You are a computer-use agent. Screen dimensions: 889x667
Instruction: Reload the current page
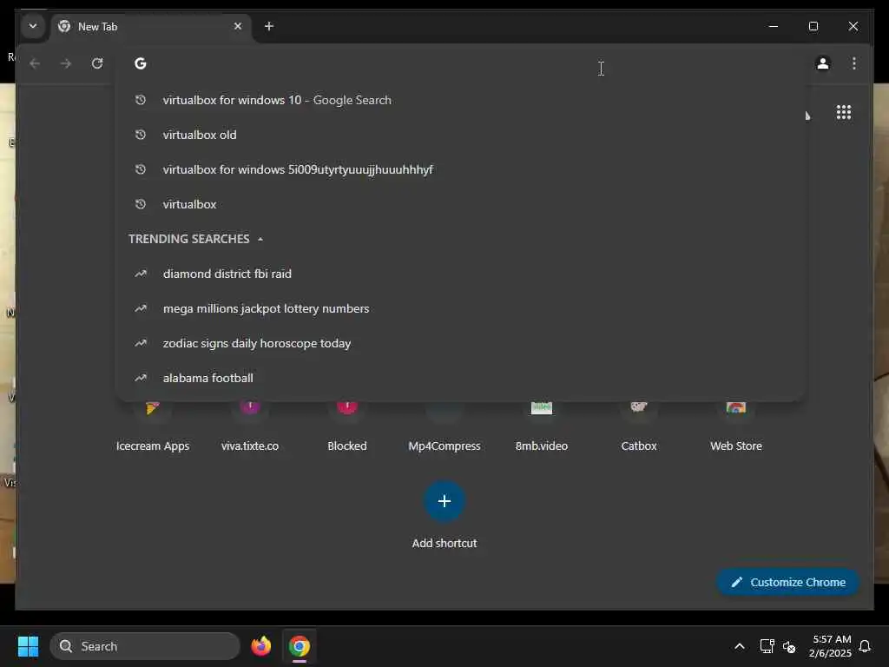point(97,63)
